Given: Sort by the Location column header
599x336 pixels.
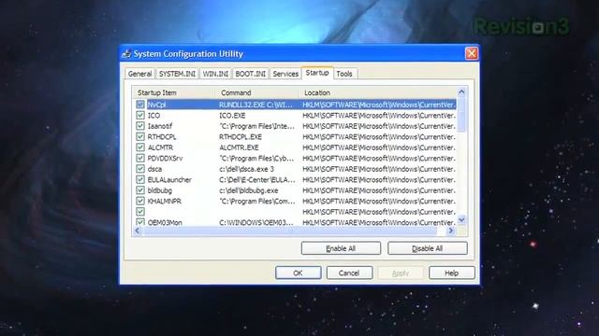Looking at the screenshot, I should pos(378,92).
